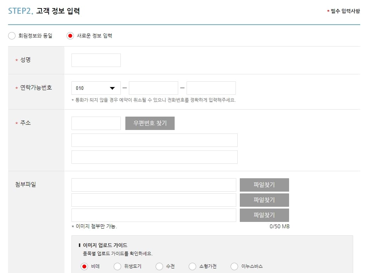
Task: Click the first address detail input field
Action: click(x=154, y=140)
